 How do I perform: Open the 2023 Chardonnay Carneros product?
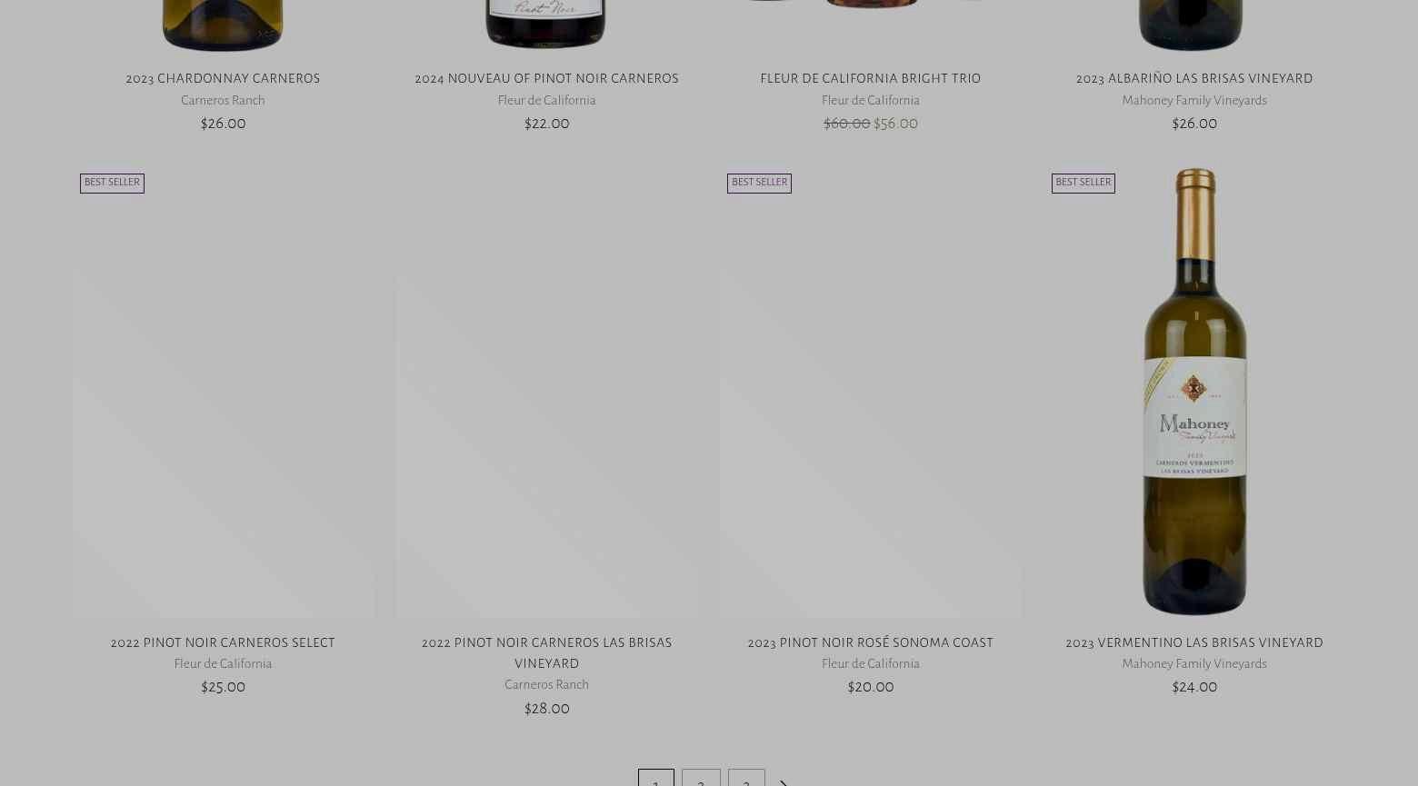coord(223,79)
